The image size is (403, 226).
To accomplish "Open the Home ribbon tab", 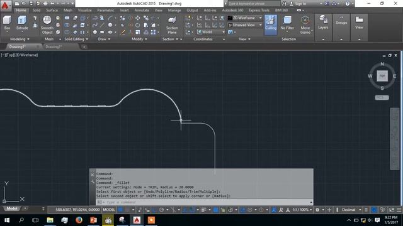I will pos(21,10).
